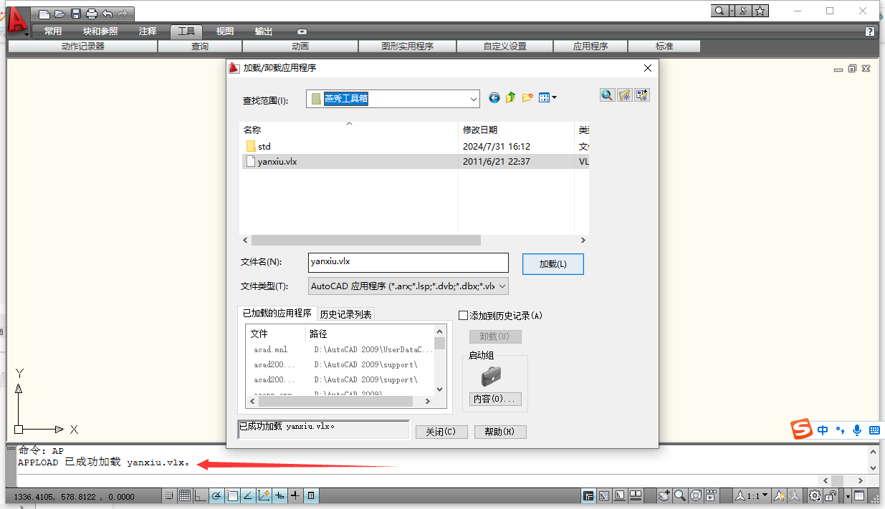Enable the 添加到历史记录 checkbox
Viewport: 885px width, 509px height.
463,316
